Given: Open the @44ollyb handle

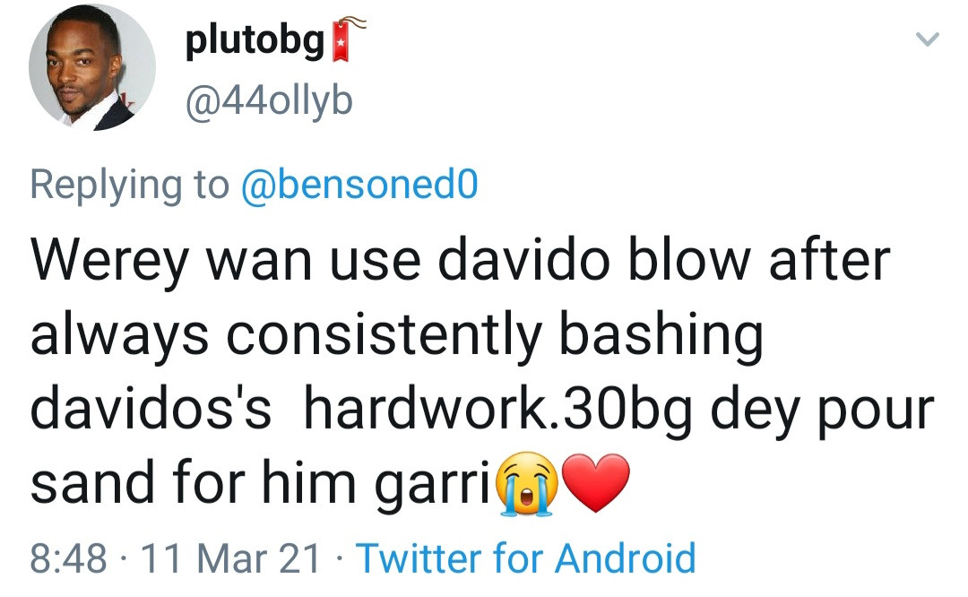Looking at the screenshot, I should [269, 102].
